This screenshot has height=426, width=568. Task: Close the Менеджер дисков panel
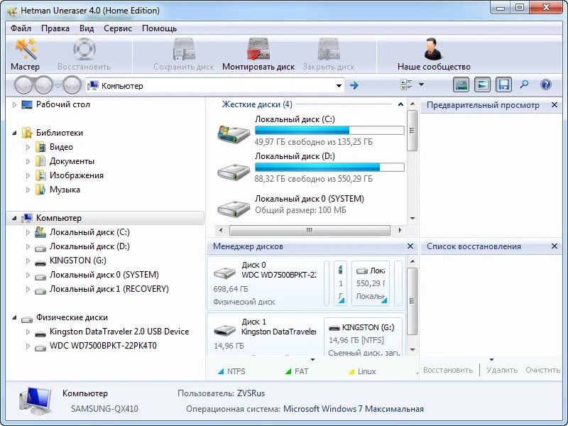pos(410,246)
